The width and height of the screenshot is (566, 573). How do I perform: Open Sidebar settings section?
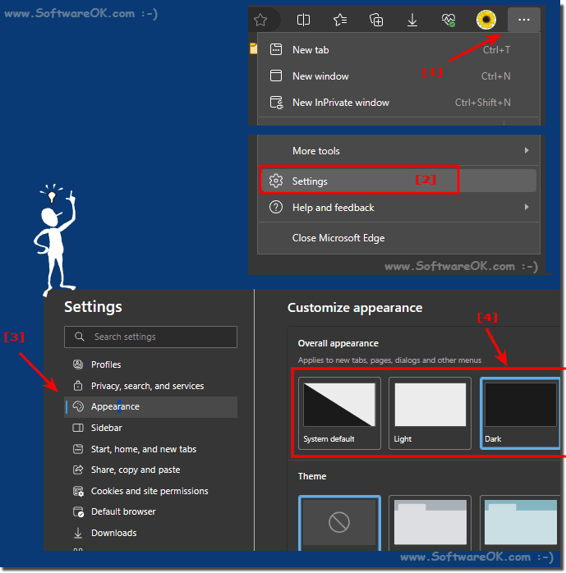point(150,428)
